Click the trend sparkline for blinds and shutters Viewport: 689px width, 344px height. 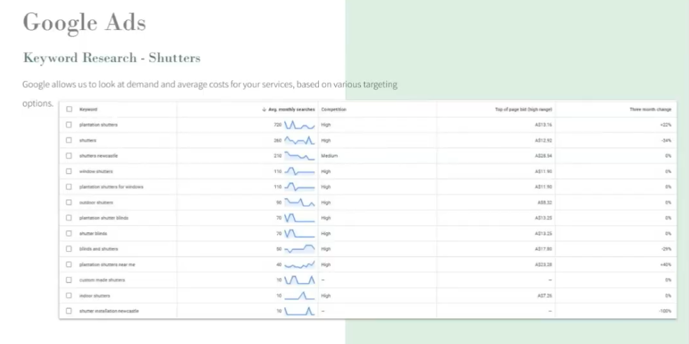[299, 249]
